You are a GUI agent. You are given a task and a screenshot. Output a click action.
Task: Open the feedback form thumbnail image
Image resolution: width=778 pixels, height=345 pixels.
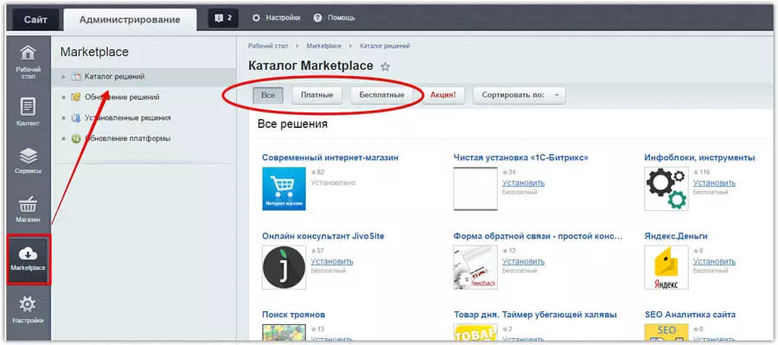click(475, 267)
